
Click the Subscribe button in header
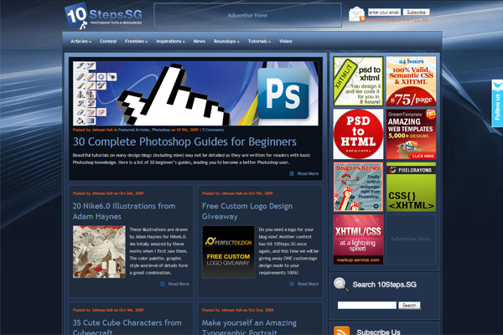click(x=416, y=13)
